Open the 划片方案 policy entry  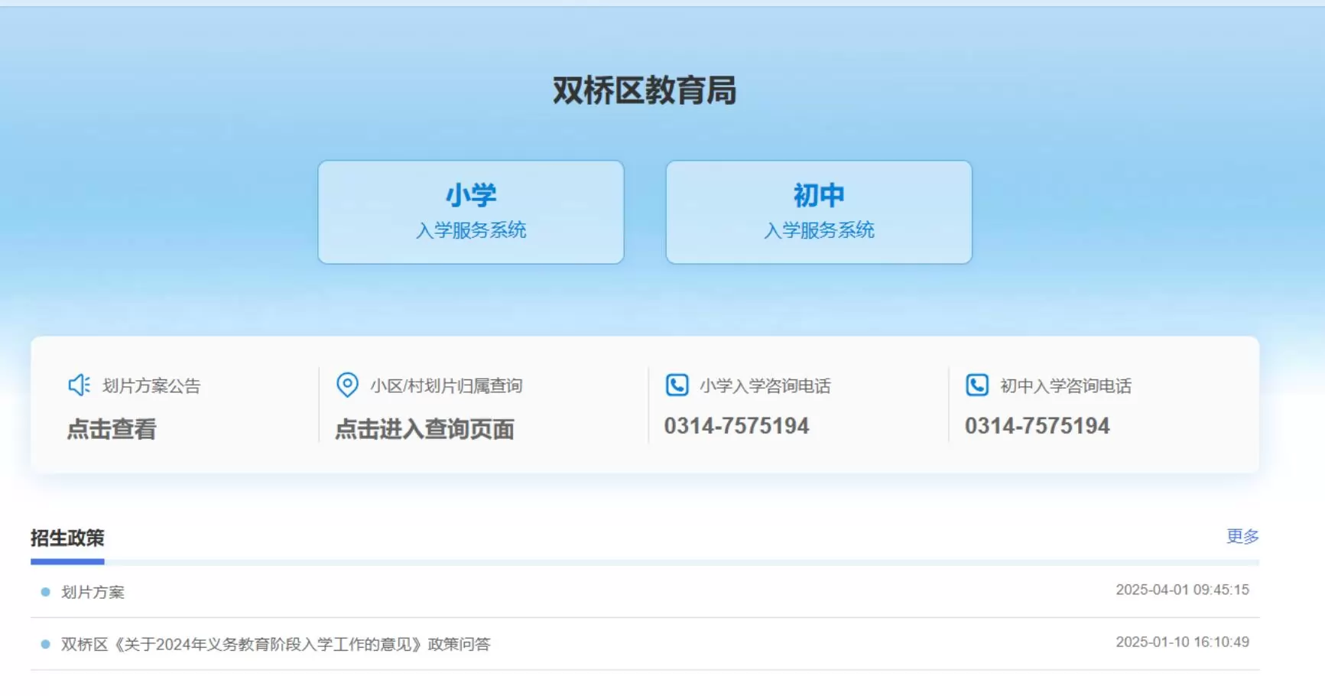[x=93, y=592]
